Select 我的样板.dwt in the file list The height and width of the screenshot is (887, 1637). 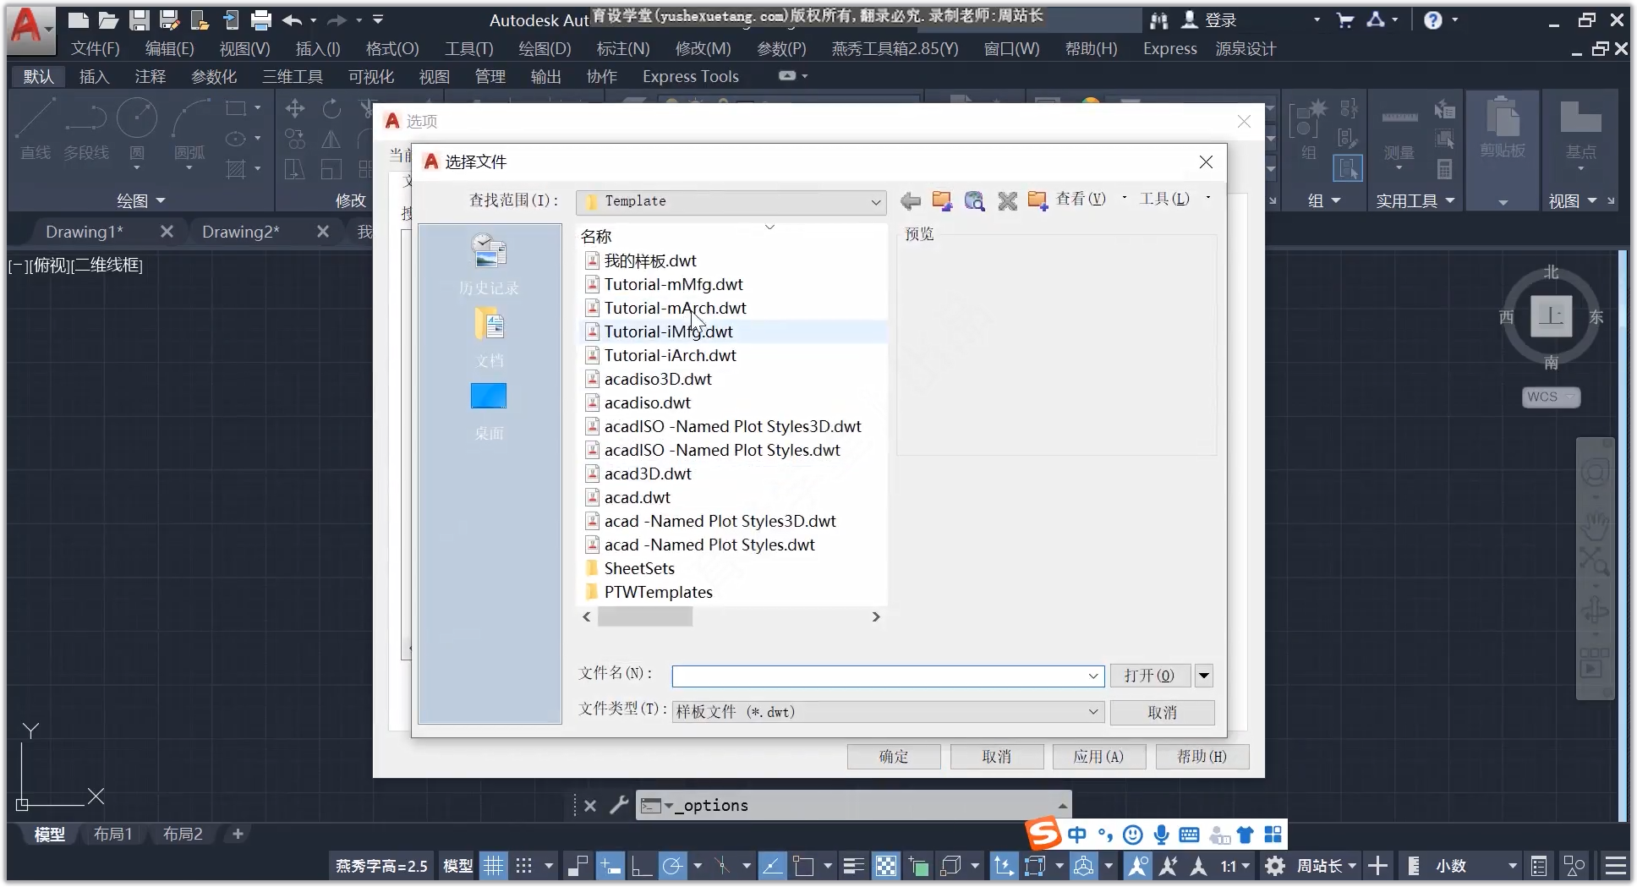(x=650, y=260)
